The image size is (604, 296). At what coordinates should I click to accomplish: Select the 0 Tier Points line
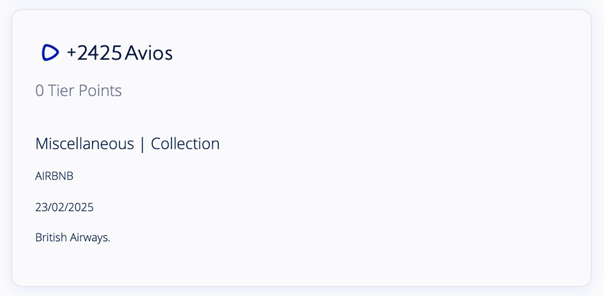[79, 91]
